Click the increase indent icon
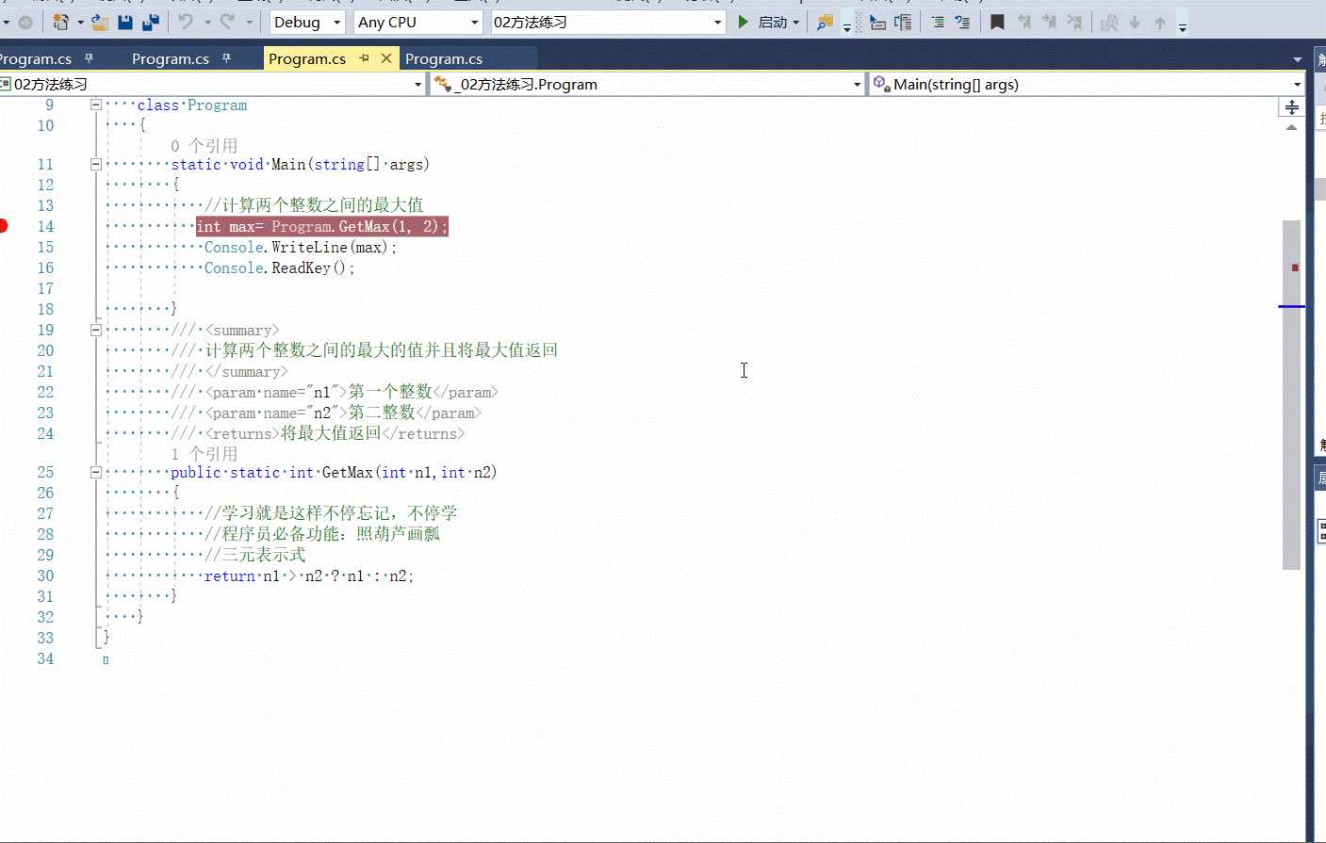Viewport: 1326px width, 843px height. click(x=962, y=22)
